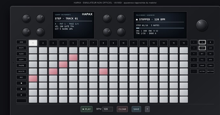Open the AUTOM automation button
220x115 pixels.
[202, 71]
